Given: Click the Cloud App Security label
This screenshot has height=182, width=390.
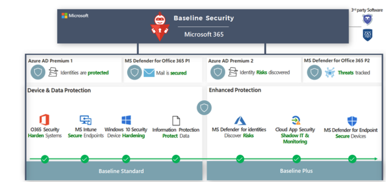Looking at the screenshot, I should [x=295, y=130].
